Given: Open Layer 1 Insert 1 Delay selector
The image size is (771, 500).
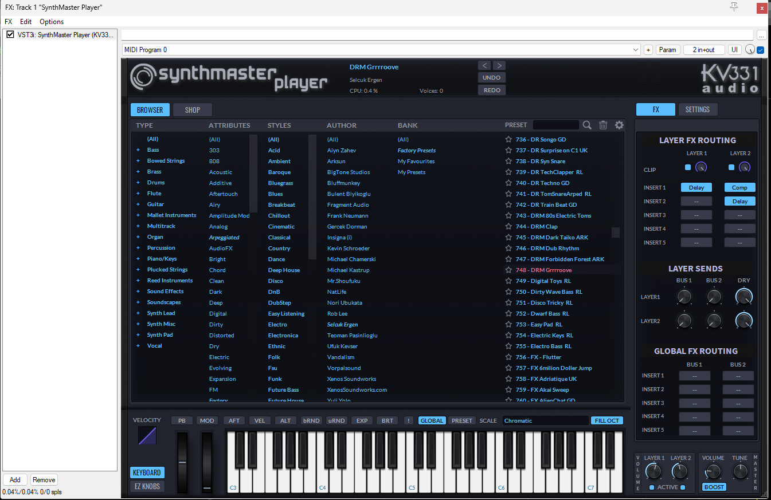Looking at the screenshot, I should point(696,187).
